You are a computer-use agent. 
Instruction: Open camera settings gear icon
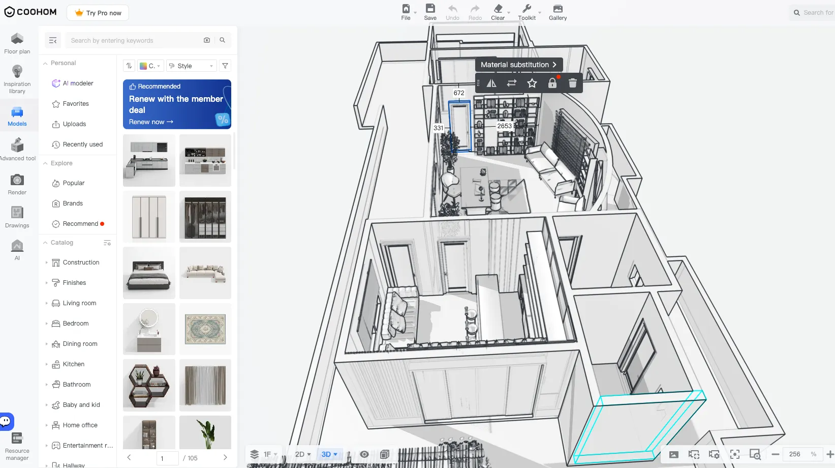coord(715,454)
